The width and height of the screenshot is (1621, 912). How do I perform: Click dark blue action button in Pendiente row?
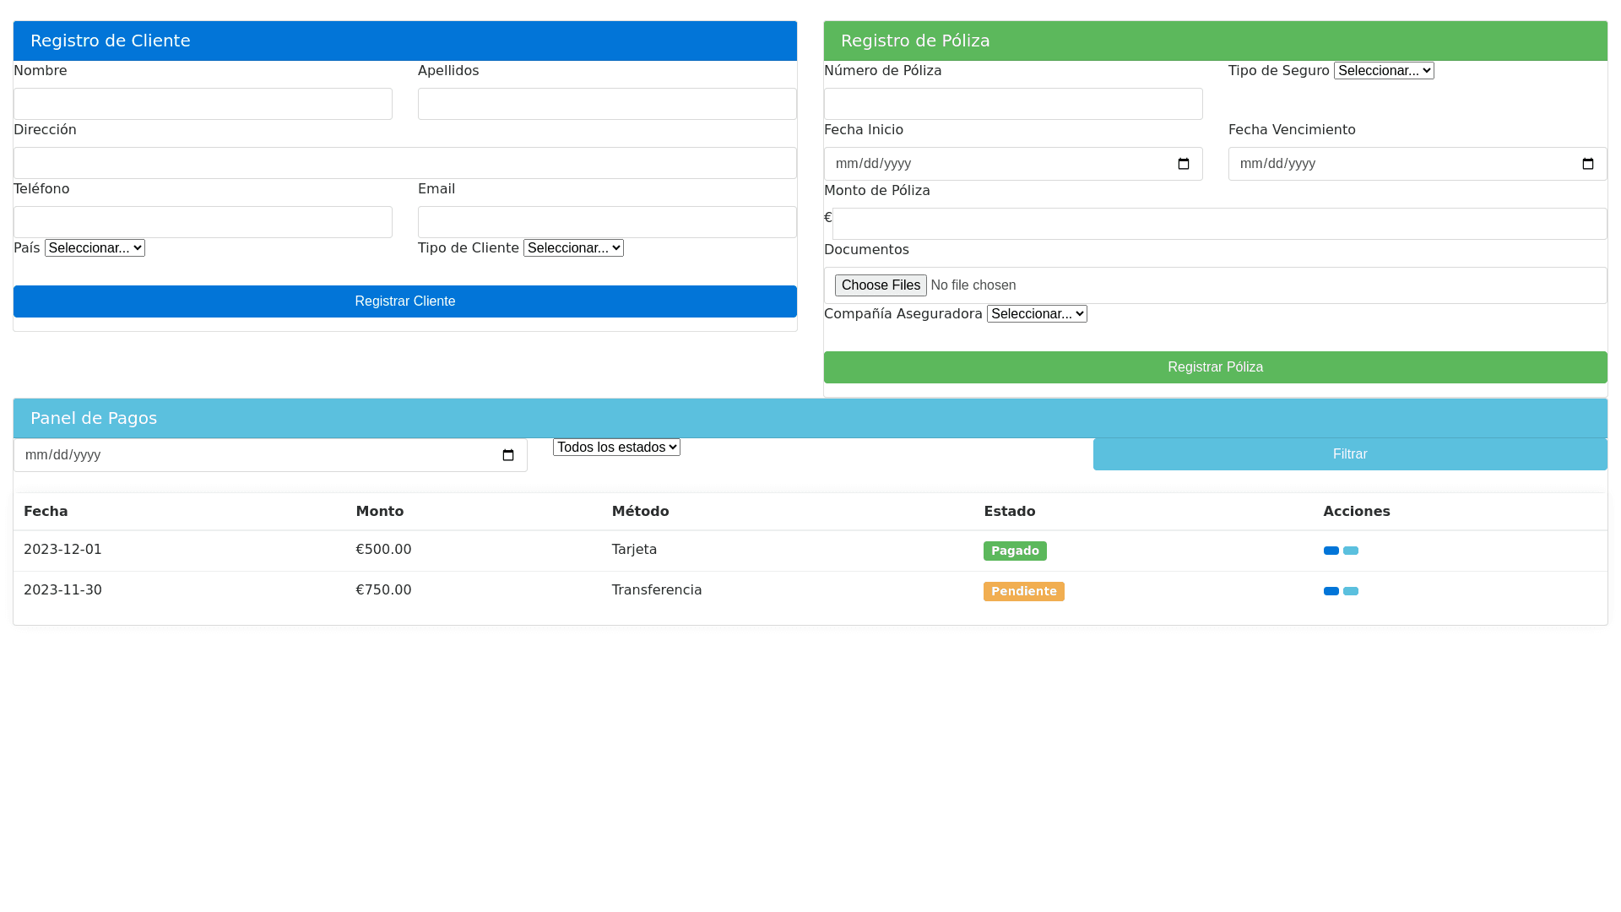(x=1331, y=591)
